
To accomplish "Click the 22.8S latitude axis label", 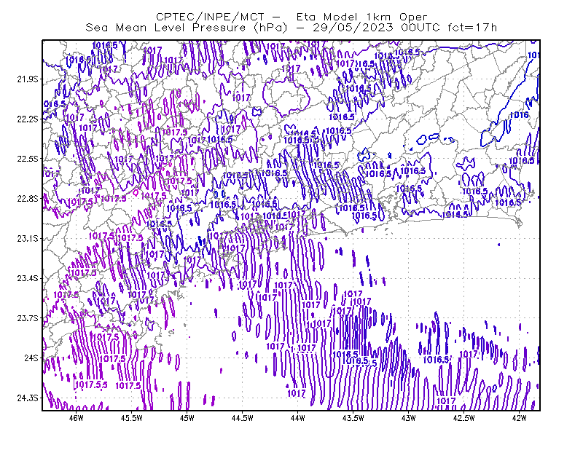I will (28, 199).
